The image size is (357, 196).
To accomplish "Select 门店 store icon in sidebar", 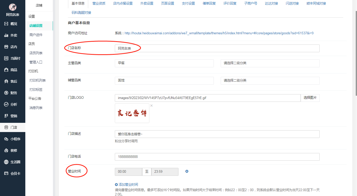I will 6,127.
